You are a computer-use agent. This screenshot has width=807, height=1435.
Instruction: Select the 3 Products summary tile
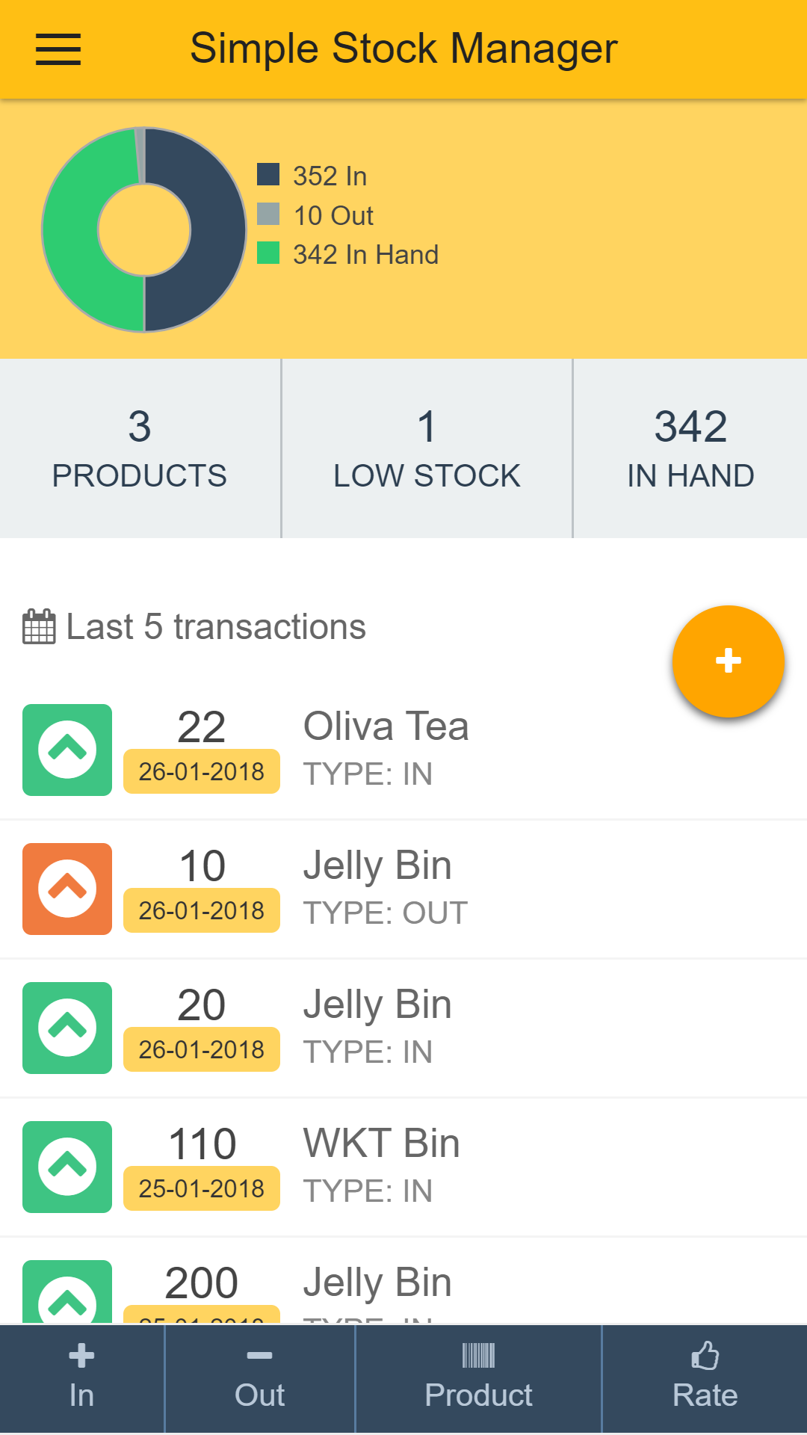coord(140,448)
